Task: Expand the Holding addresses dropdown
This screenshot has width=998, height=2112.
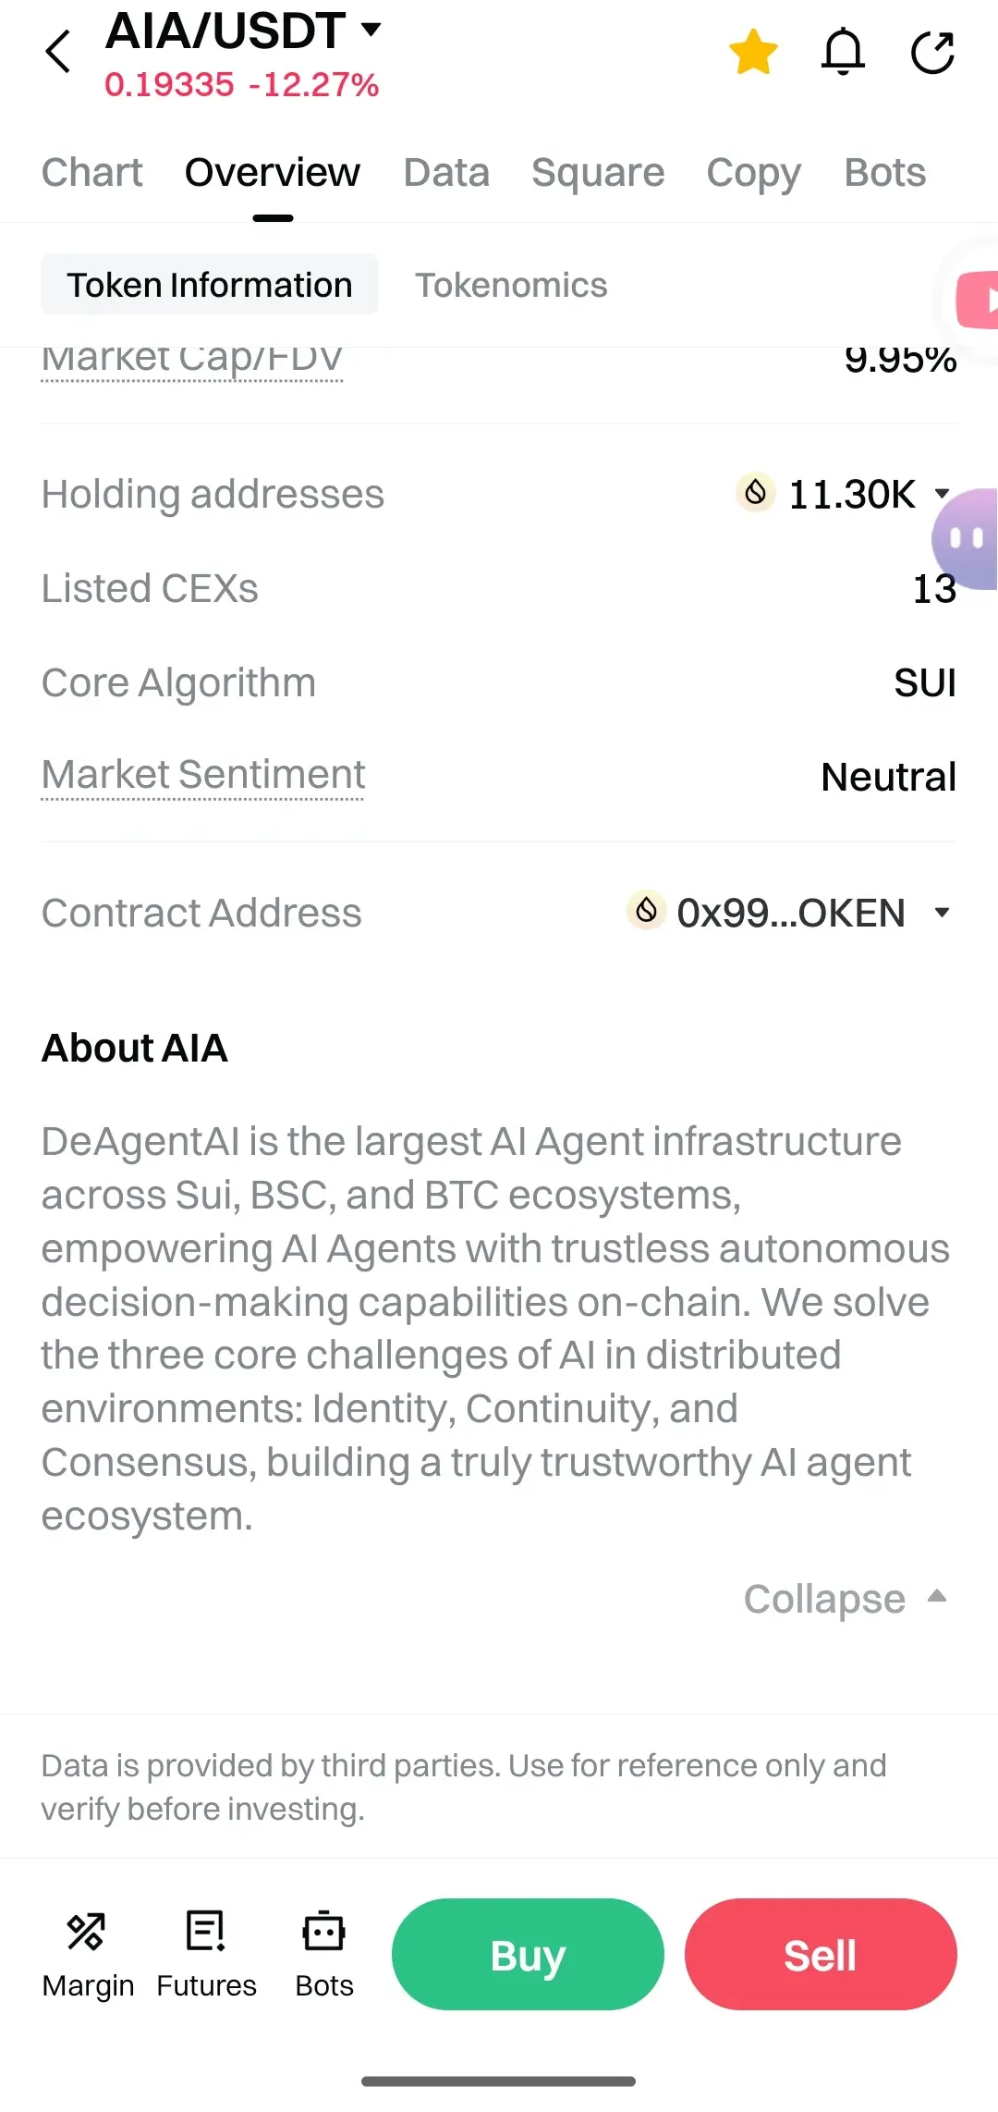Action: (x=942, y=494)
